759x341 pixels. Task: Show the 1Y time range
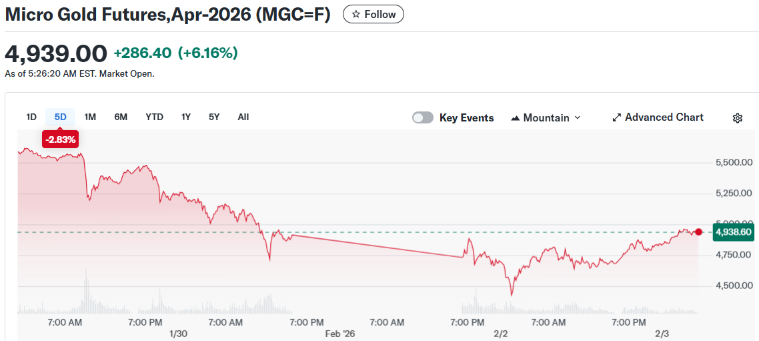(186, 117)
